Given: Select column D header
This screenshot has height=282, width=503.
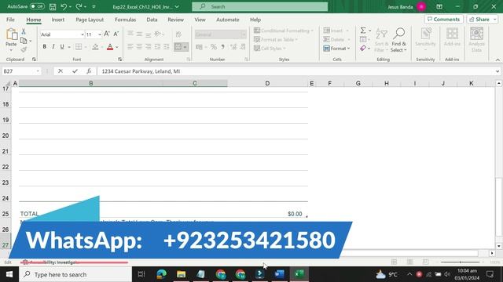Looking at the screenshot, I should 267,84.
